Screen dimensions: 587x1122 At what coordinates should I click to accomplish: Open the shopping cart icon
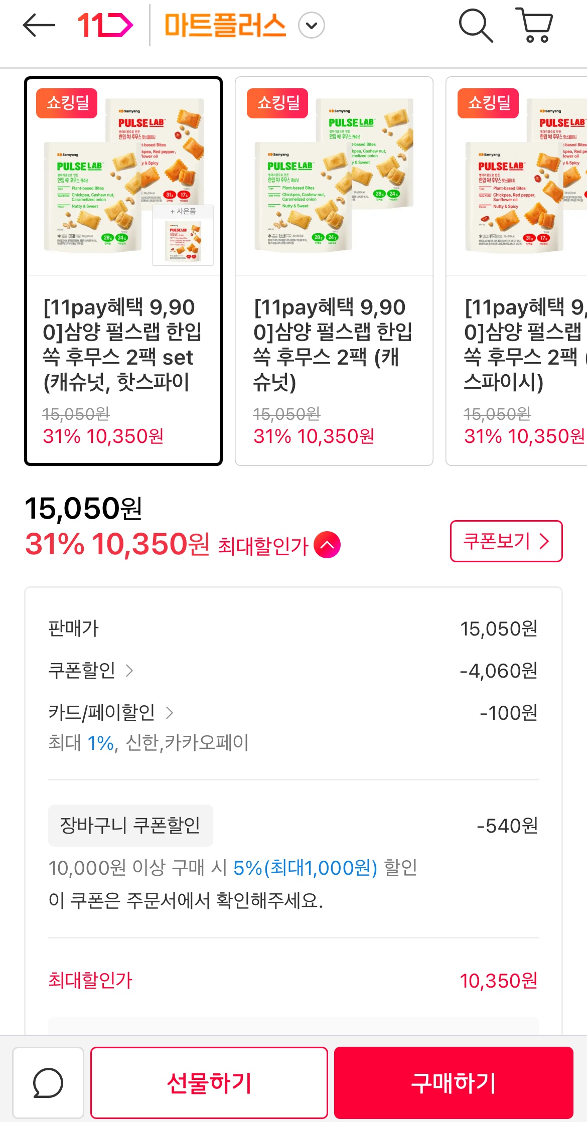click(535, 25)
